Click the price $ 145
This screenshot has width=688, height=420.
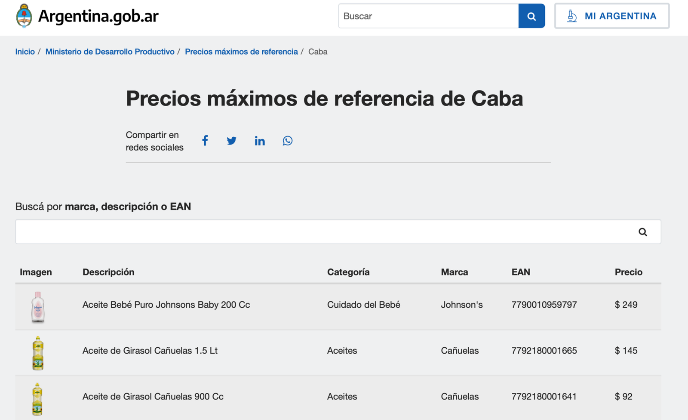coord(626,351)
